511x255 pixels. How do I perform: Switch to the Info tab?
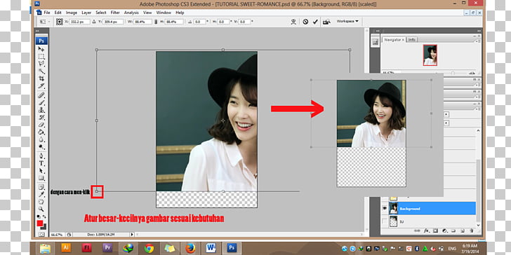coord(412,39)
